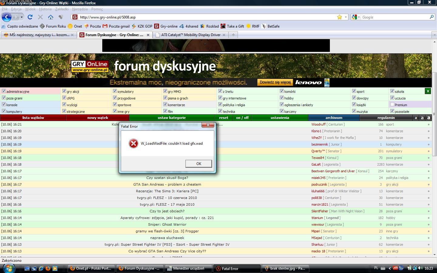Click OK in the Fatal Error dialog

coord(198,163)
